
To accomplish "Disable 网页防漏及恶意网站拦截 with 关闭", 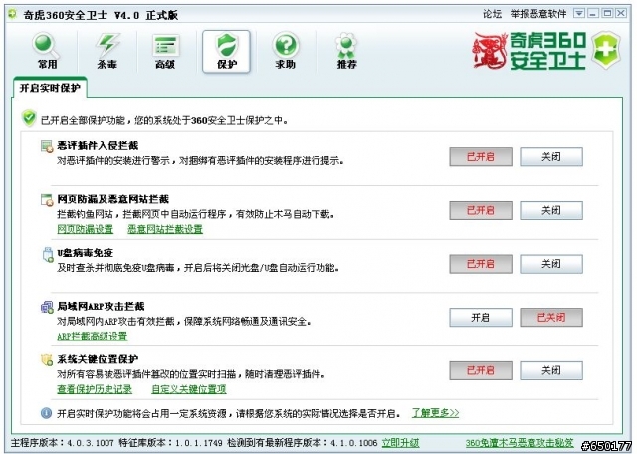I will click(x=551, y=210).
